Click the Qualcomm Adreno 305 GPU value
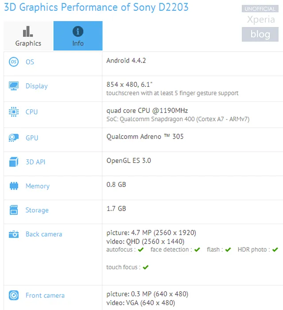Image resolution: width=283 pixels, height=310 pixels. (145, 136)
